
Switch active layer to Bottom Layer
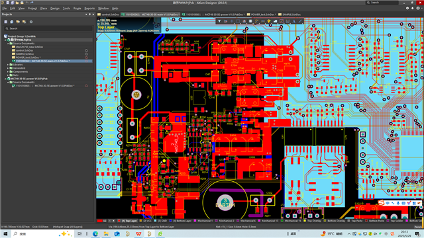click(182, 221)
